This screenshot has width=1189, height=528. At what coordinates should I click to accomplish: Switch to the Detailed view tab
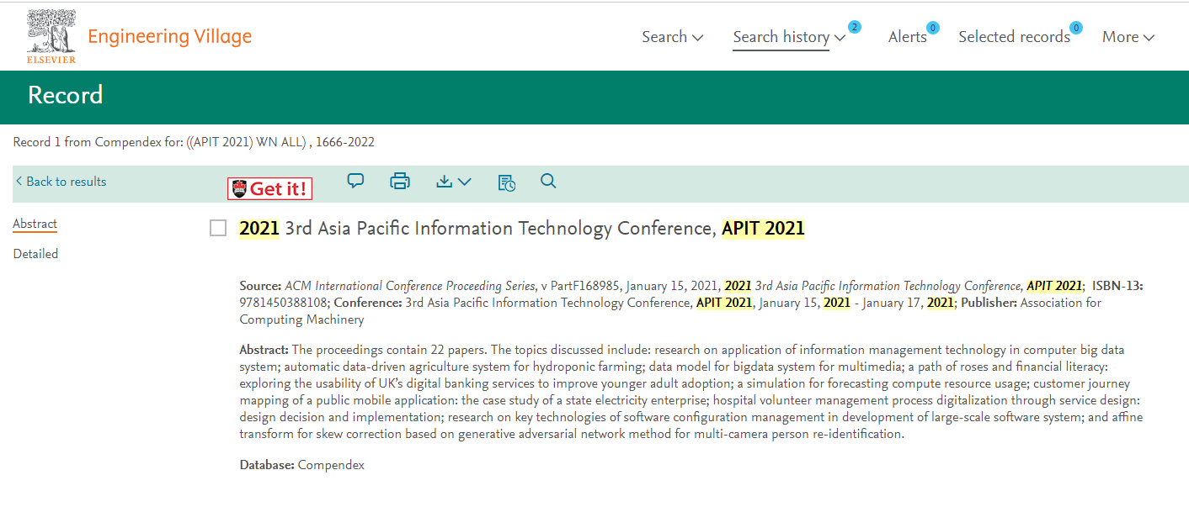point(35,254)
